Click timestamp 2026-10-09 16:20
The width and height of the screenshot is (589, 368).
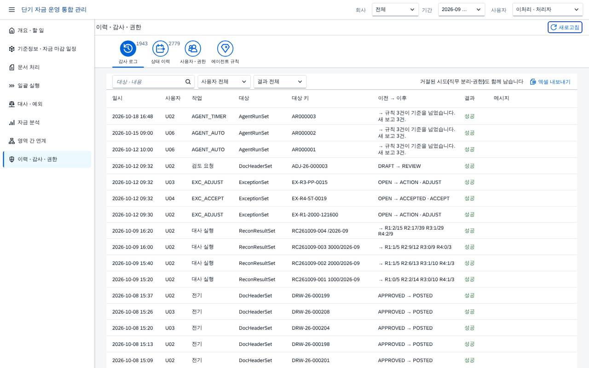(133, 231)
